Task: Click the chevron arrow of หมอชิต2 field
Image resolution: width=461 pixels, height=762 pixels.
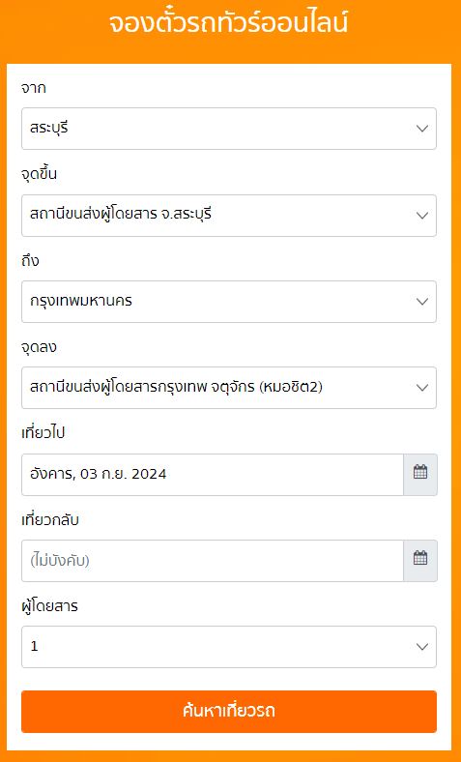Action: coord(422,388)
